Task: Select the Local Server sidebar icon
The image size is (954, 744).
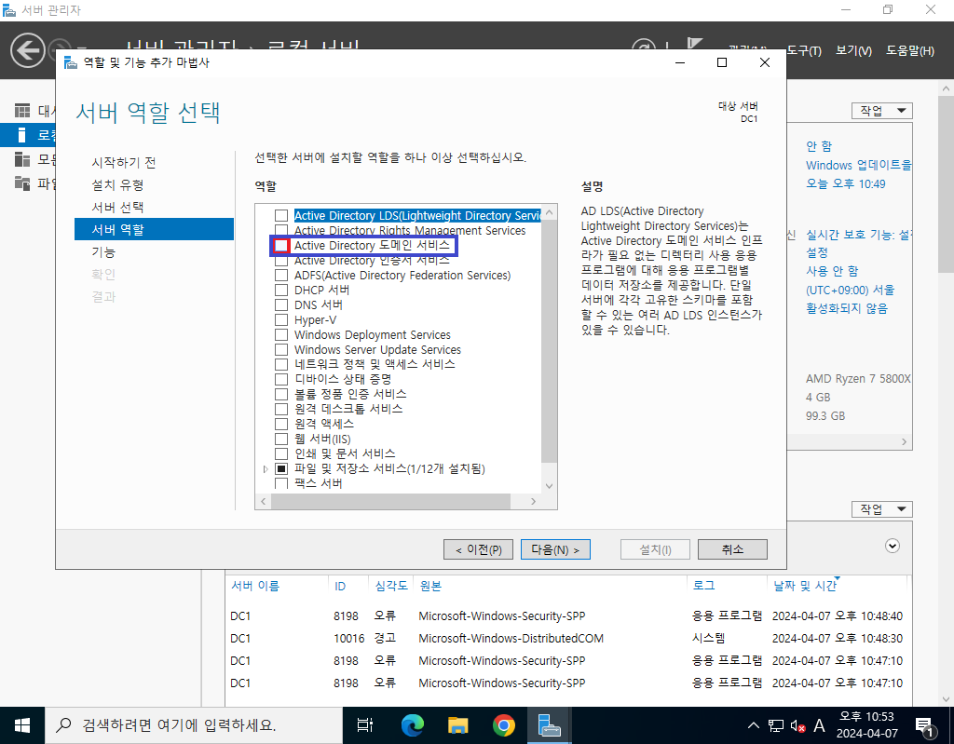Action: point(22,134)
